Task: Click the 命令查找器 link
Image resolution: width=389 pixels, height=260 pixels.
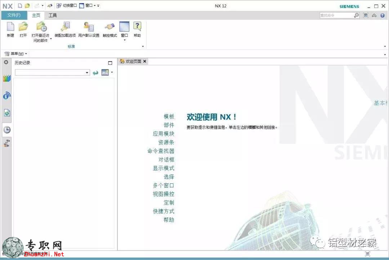Action: (161, 151)
